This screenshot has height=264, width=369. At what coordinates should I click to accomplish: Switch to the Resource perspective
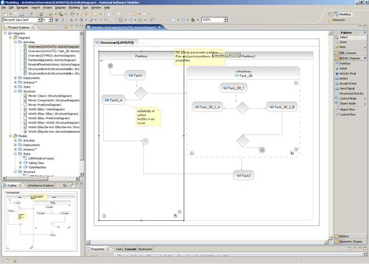337,20
